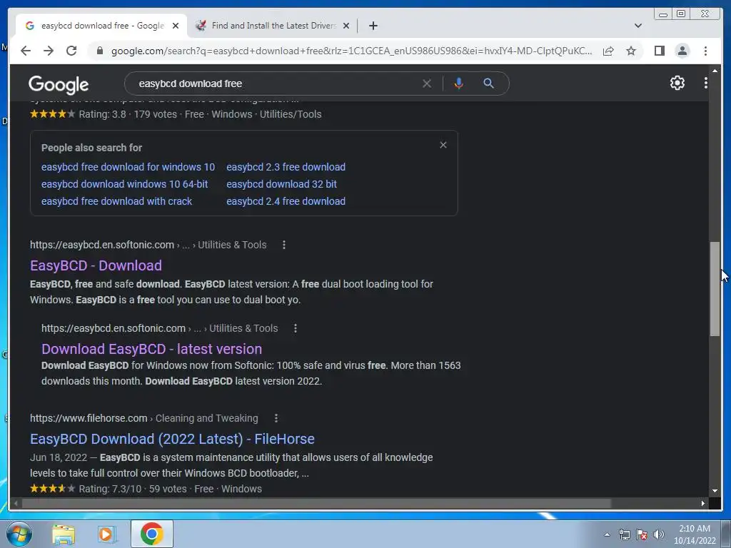731x548 pixels.
Task: Search easybcd free download with crack
Action: [x=116, y=201]
